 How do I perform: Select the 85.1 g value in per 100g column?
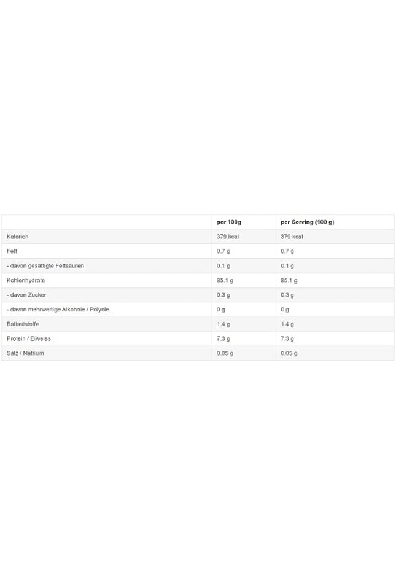pos(225,280)
